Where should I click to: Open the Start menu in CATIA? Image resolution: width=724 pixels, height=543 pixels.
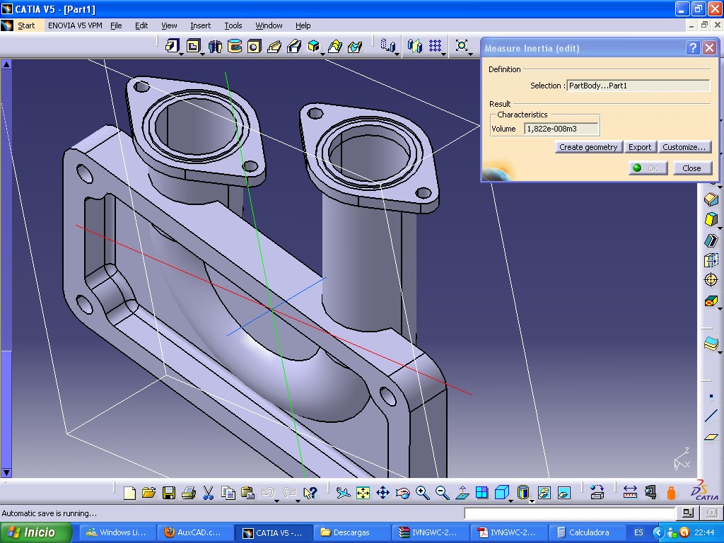pyautogui.click(x=26, y=25)
